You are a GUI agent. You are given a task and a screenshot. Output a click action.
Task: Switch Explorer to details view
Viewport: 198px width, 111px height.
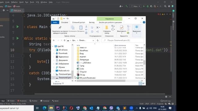(x=140, y=84)
